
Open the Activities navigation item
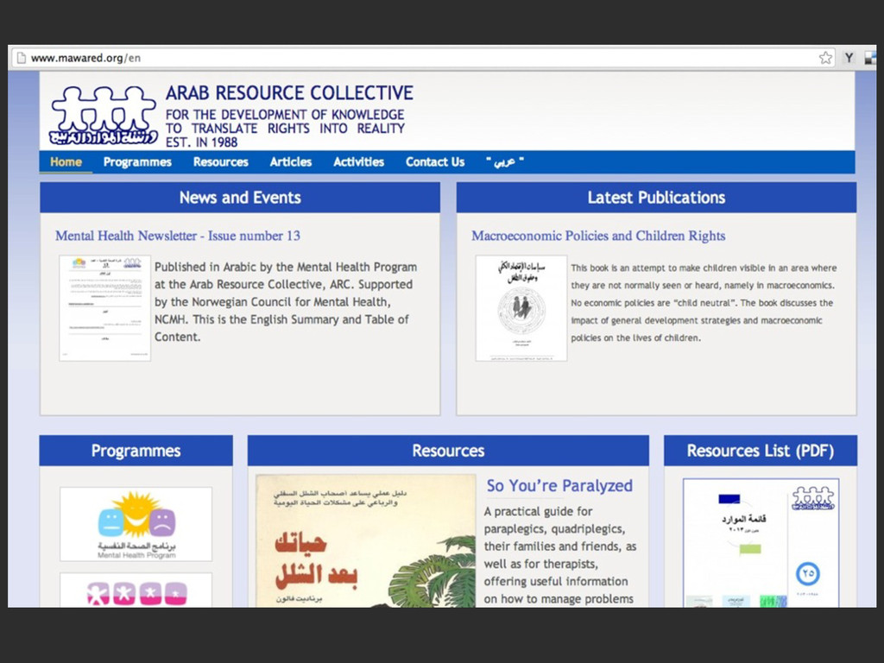[358, 162]
